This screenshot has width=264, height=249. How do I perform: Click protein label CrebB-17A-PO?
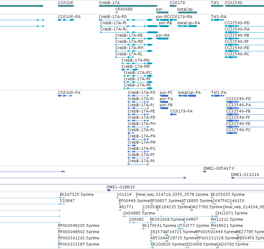tap(141, 93)
